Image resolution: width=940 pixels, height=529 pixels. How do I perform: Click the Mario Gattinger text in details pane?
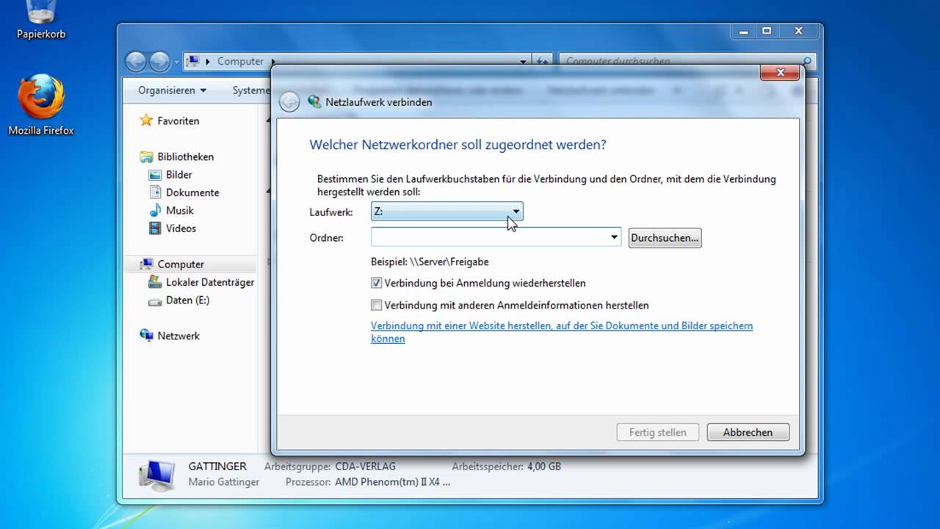point(224,483)
